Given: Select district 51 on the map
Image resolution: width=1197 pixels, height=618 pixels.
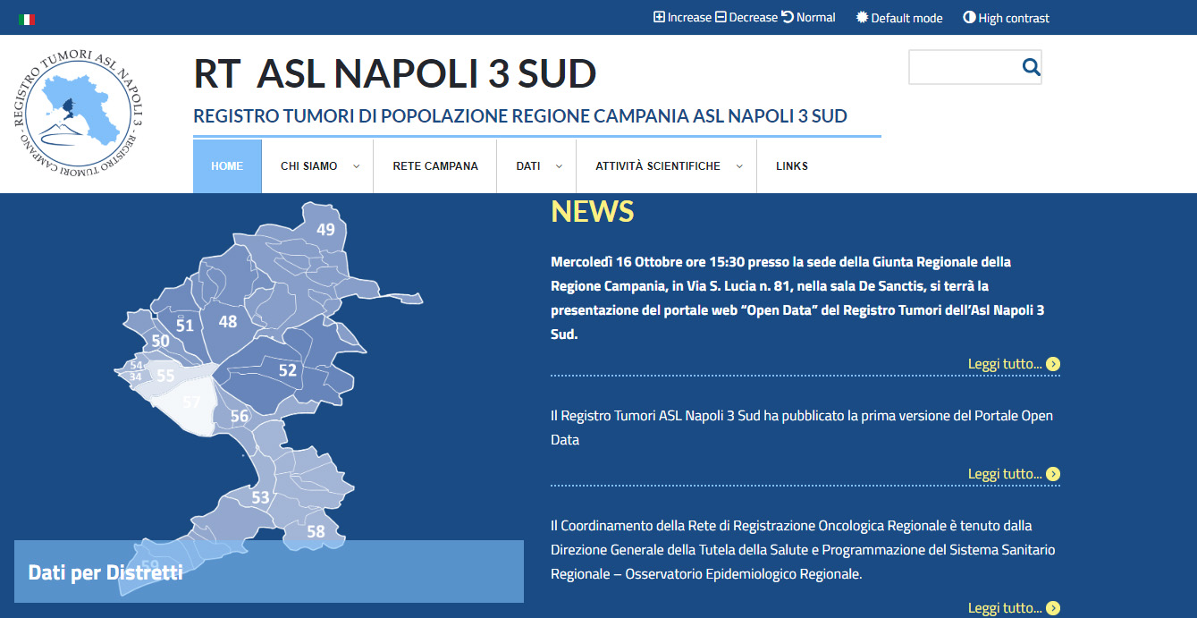Looking at the screenshot, I should tap(184, 326).
